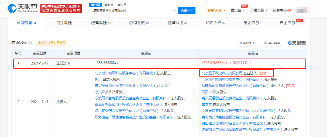Open the 自主信息 tab
Screen dimensions: 327x137
coord(287,23)
